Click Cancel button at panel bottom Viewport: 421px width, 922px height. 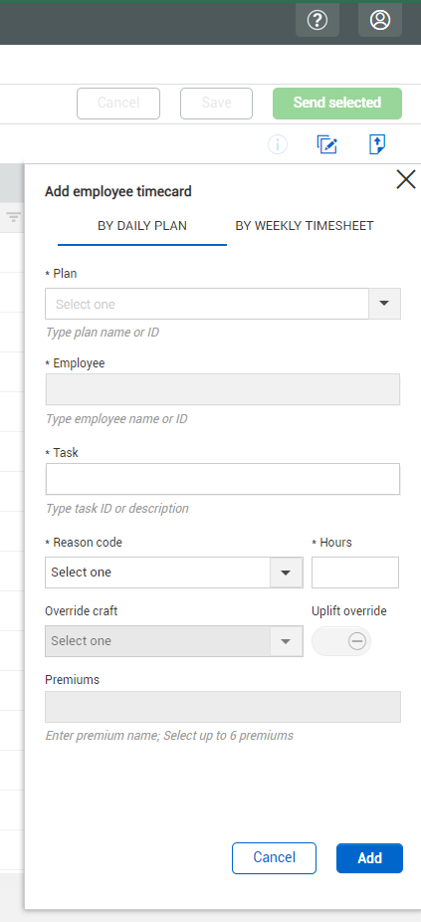click(x=274, y=858)
